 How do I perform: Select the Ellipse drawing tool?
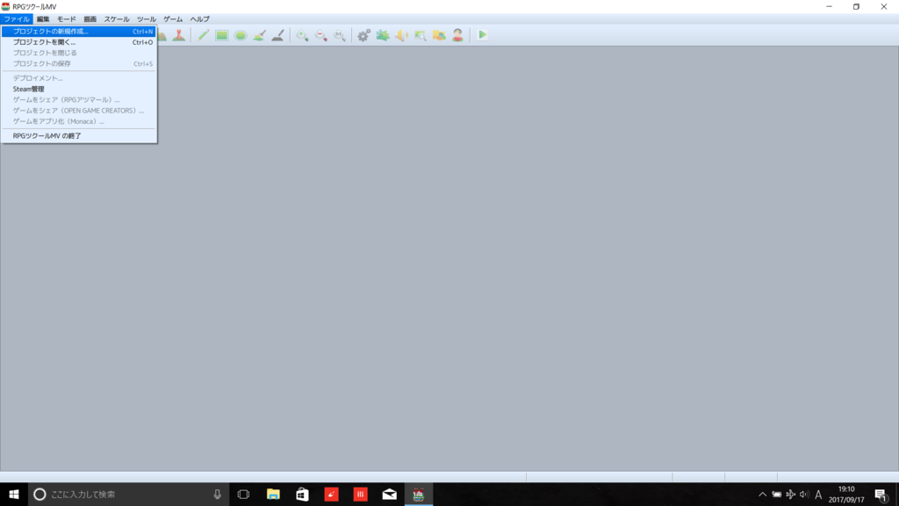241,35
